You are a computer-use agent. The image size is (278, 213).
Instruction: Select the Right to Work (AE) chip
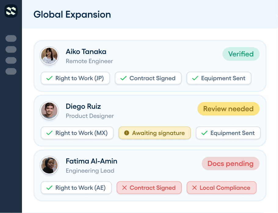pyautogui.click(x=76, y=188)
